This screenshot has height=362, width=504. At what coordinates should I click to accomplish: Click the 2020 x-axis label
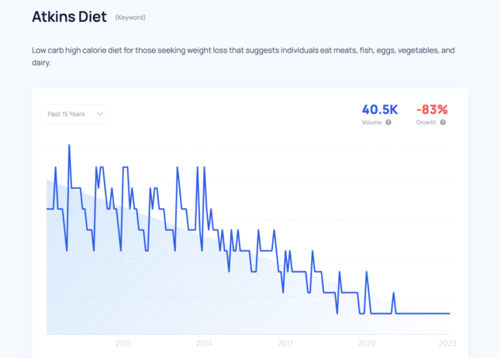coord(367,343)
